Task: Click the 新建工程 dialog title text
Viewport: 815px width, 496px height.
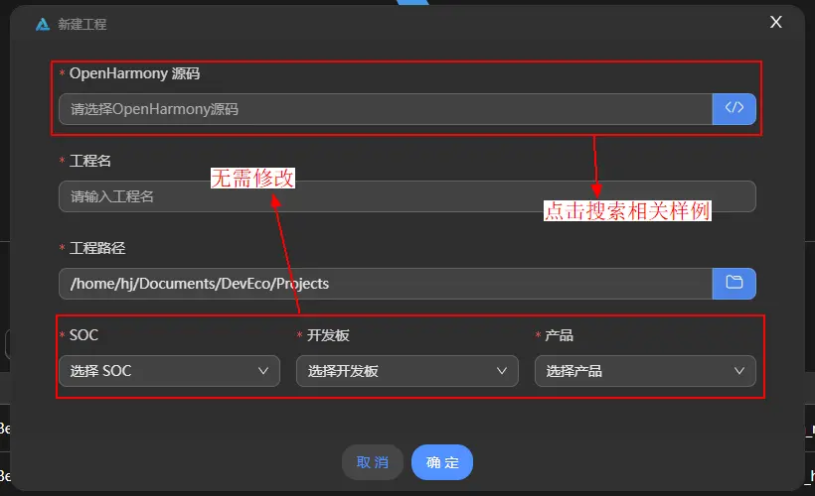Action: [x=82, y=24]
